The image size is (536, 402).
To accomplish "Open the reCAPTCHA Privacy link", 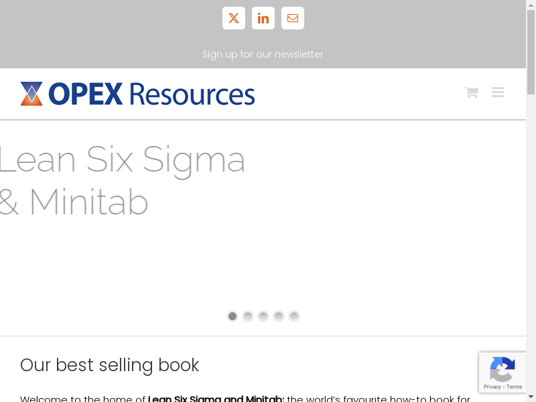I will click(x=492, y=387).
